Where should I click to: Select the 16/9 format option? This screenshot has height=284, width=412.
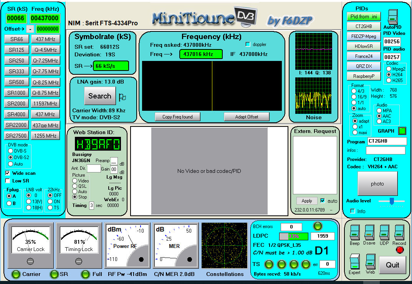coord(354,97)
